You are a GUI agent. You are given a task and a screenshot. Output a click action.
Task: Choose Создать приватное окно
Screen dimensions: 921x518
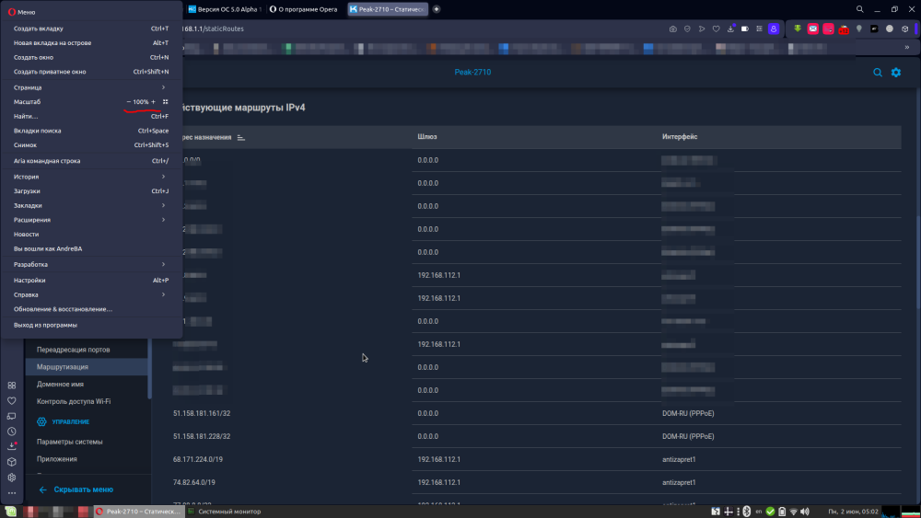(x=91, y=72)
